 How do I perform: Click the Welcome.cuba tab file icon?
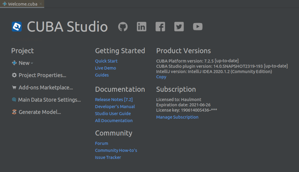pos(5,4)
